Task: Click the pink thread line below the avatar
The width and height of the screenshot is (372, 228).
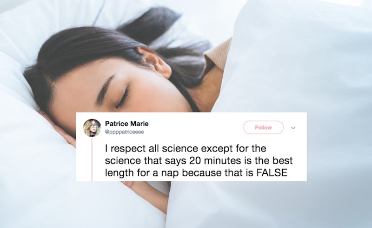Action: (92, 159)
